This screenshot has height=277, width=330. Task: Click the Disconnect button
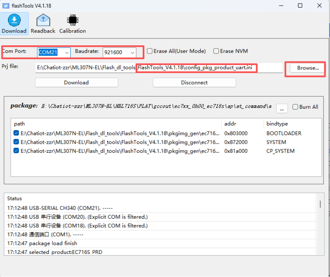(x=194, y=83)
